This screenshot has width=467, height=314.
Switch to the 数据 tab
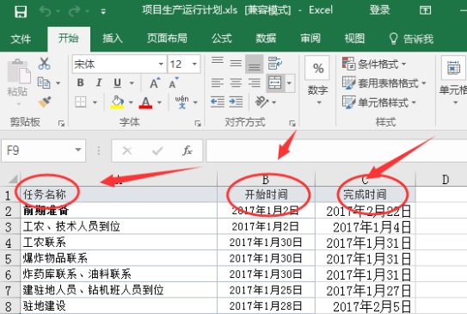266,39
